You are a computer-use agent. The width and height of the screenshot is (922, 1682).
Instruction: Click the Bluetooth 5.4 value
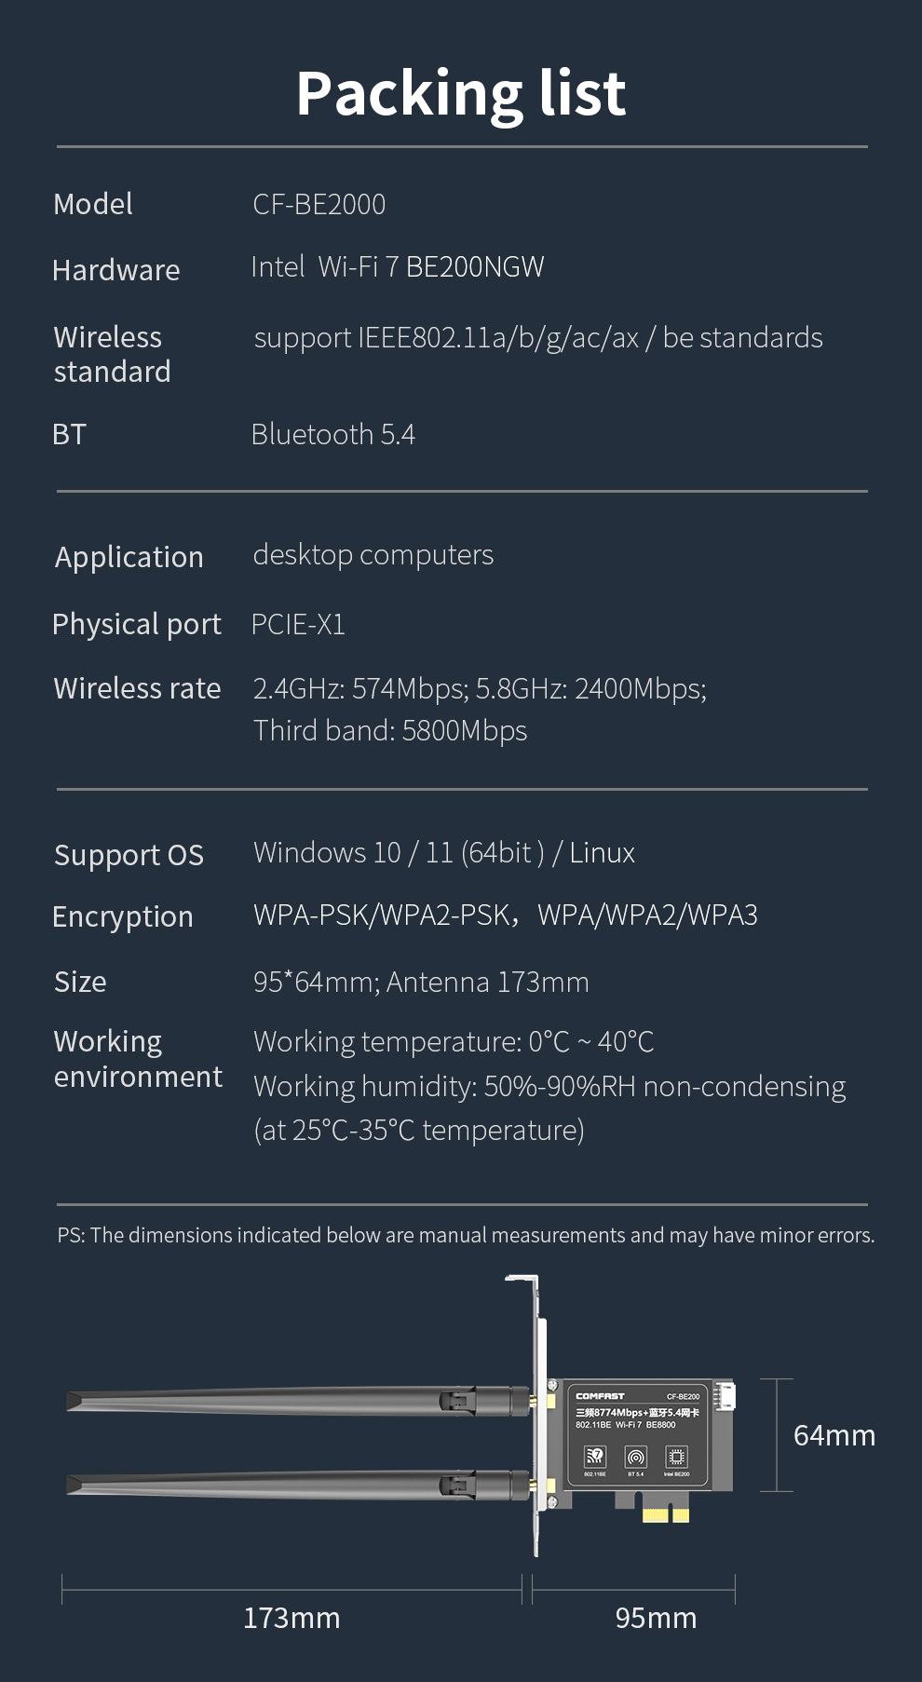[332, 434]
